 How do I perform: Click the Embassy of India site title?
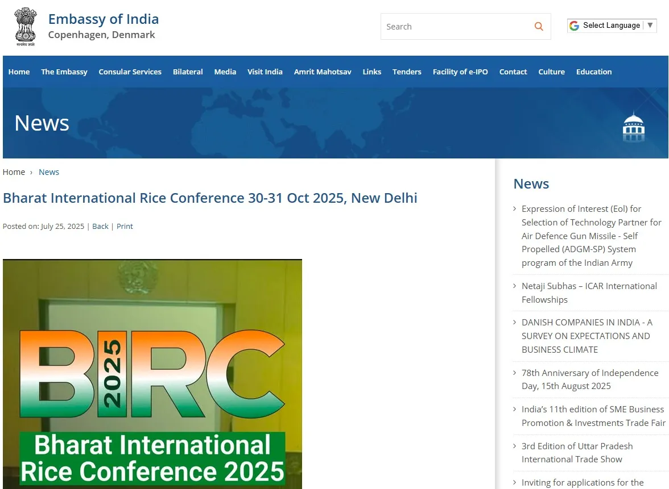104,19
